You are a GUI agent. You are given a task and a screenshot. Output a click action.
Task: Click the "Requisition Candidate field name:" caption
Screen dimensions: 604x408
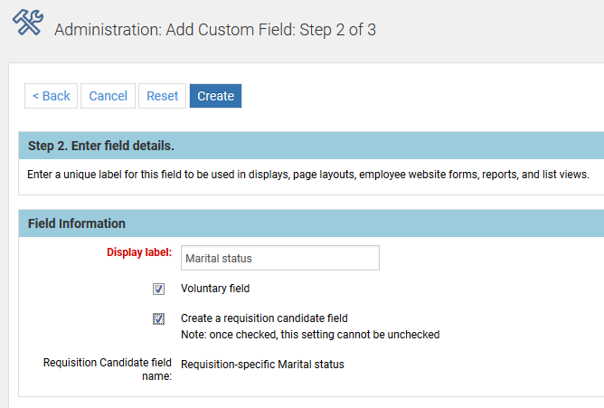(108, 369)
